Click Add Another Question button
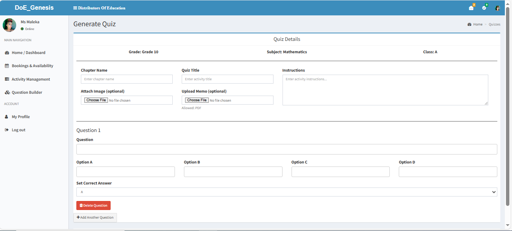Viewport: 512px width, 231px height. coord(95,217)
